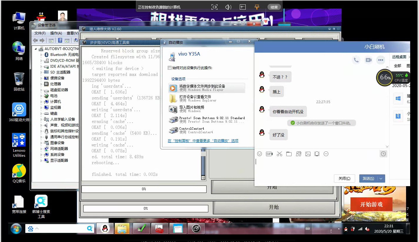The height and width of the screenshot is (242, 419).
Task: Open the Windows Start menu orb
Action: 16,228
